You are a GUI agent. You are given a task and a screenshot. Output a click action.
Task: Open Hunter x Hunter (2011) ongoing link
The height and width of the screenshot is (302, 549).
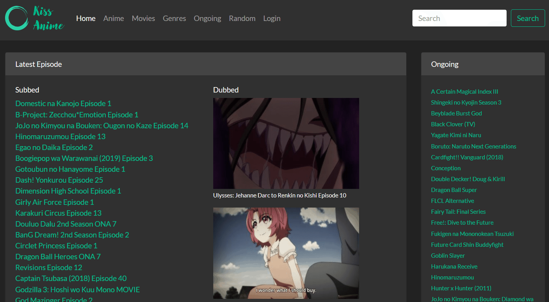pyautogui.click(x=461, y=288)
